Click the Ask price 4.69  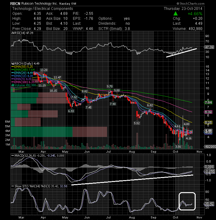pos(64,14)
